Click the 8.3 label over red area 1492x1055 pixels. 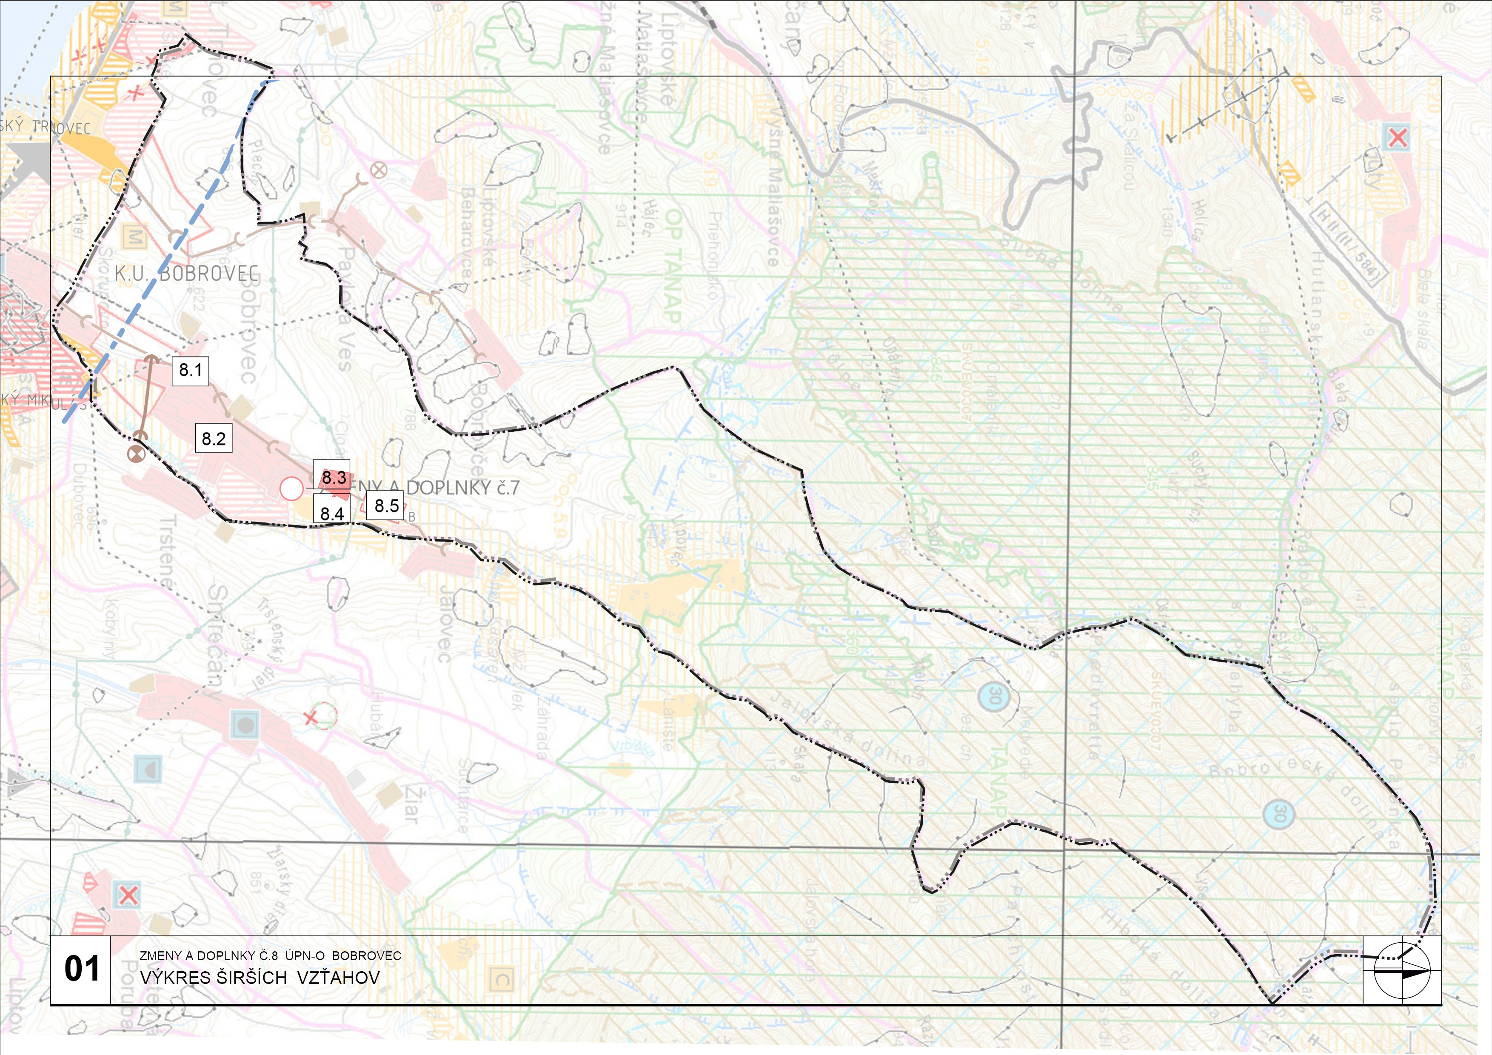coord(334,477)
